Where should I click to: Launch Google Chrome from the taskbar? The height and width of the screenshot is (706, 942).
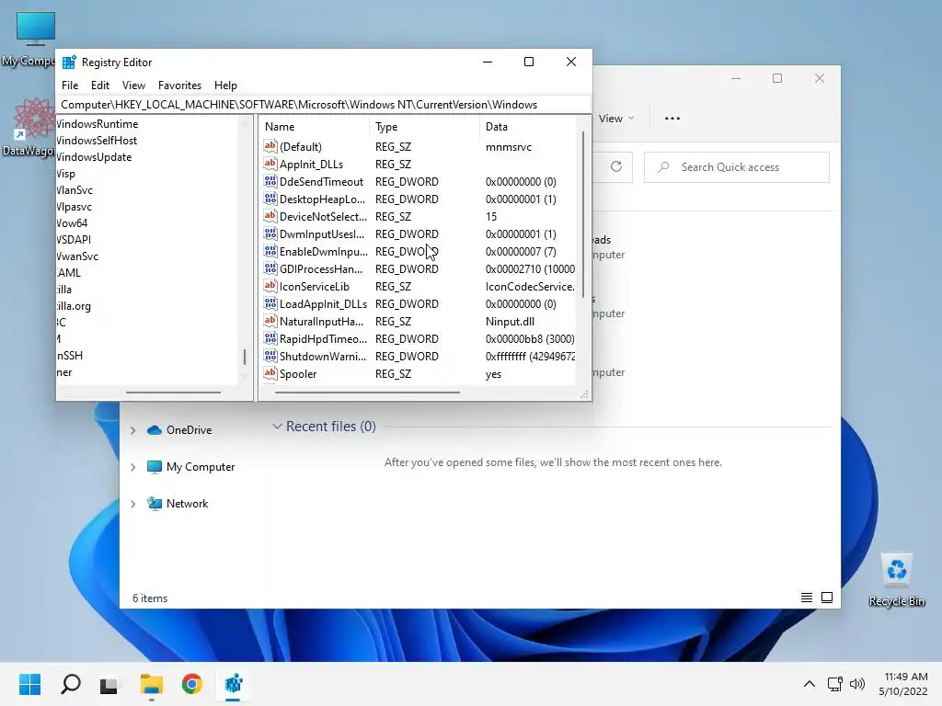point(192,684)
